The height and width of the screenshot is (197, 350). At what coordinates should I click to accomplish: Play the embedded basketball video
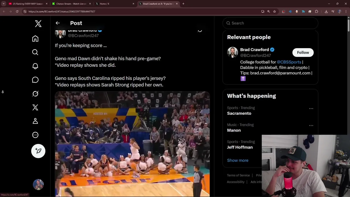coord(132,144)
